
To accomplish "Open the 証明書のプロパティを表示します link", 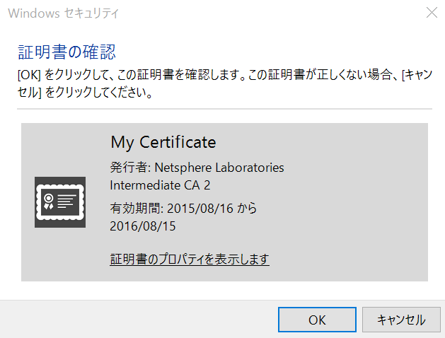I will pyautogui.click(x=190, y=260).
